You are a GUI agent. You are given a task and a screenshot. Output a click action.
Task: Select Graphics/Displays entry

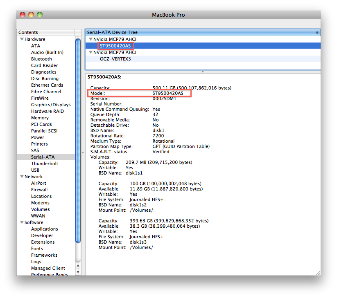pyautogui.click(x=51, y=105)
